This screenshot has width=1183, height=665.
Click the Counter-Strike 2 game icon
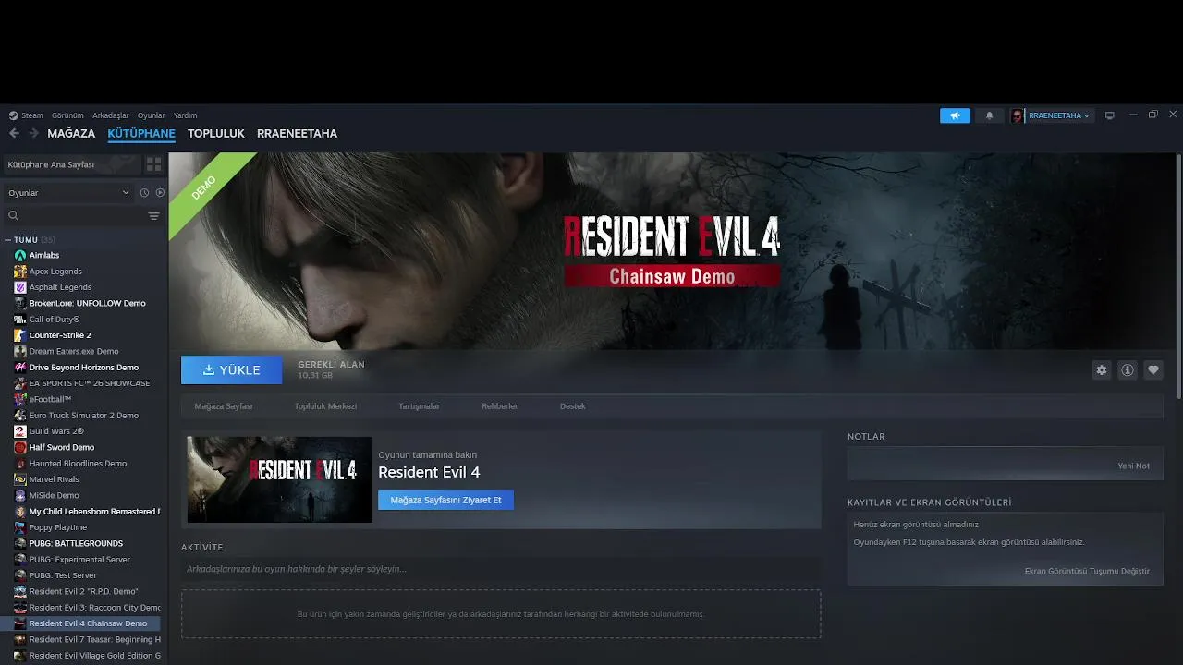point(20,335)
